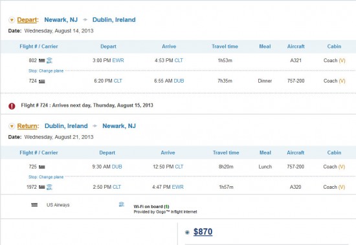Click US Airways carrier icon for flight 802
Screen dimensions: 356x245
pos(42,61)
